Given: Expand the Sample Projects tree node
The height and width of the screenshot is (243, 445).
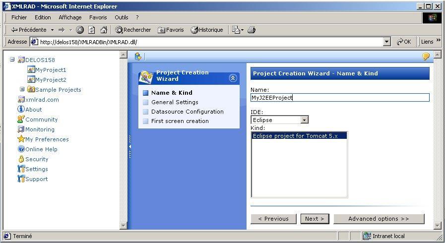Looking at the screenshot, I should click(x=22, y=89).
